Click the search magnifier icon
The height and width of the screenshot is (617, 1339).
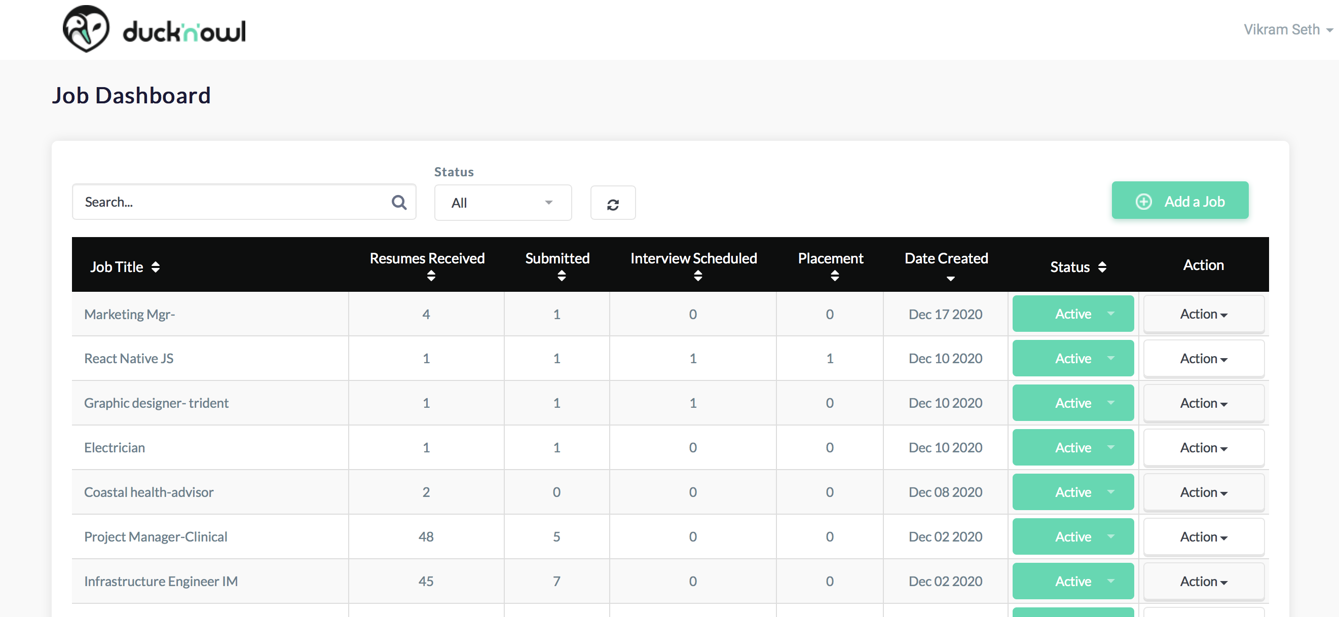pos(398,202)
